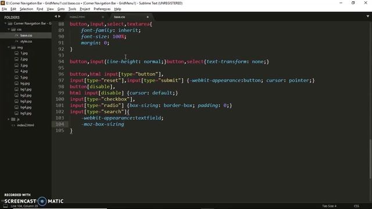372x209 pixels.
Task: Click the image icon beside bg.jpg
Action: coord(17,84)
